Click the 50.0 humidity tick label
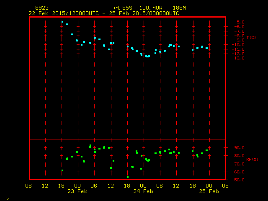Viewport: 268px width, 201px height. pos(239,180)
